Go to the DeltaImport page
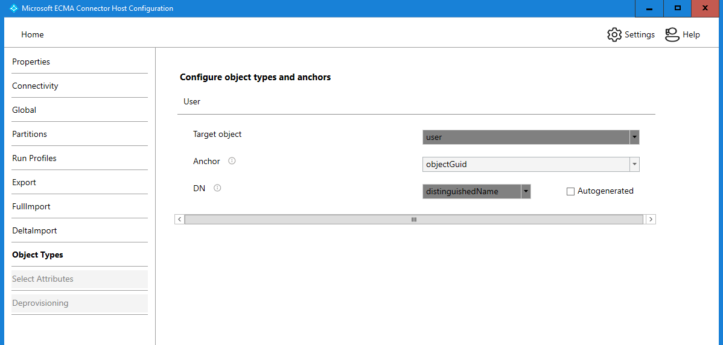This screenshot has height=345, width=723. pos(34,231)
